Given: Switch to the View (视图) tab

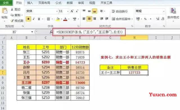Looking at the screenshot, I should pyautogui.click(x=92, y=3).
